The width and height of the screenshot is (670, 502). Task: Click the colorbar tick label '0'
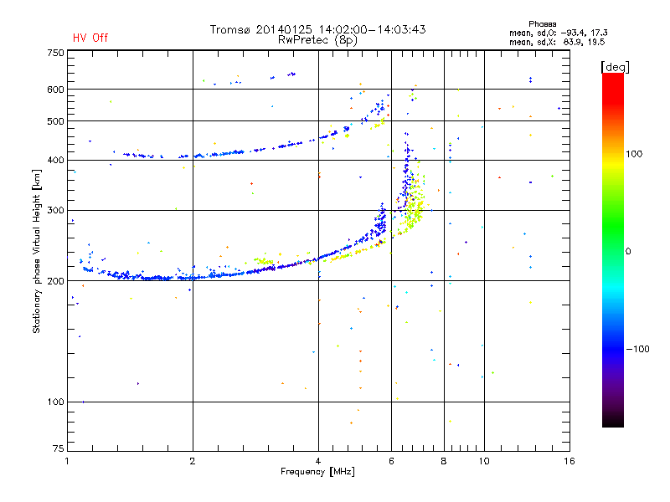pos(628,252)
